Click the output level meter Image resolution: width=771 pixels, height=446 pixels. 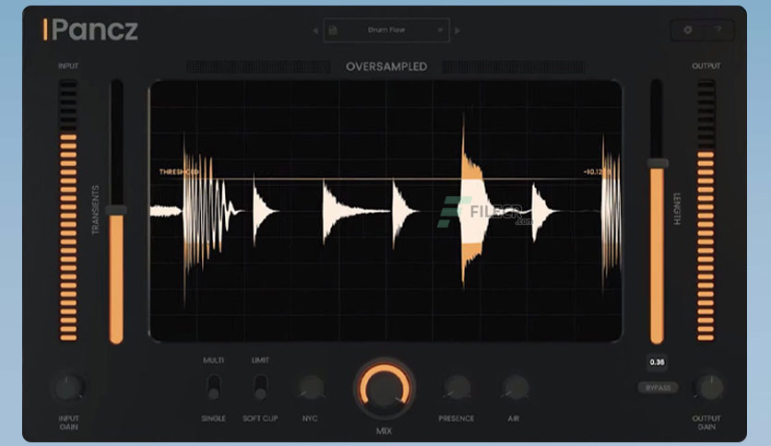point(706,210)
